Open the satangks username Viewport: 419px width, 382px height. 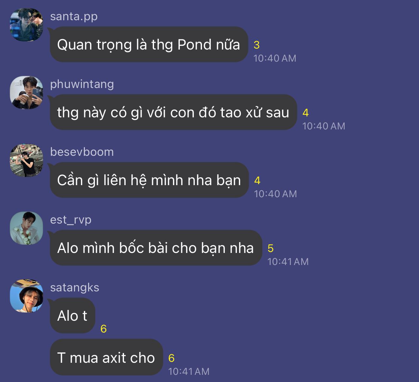coord(75,287)
